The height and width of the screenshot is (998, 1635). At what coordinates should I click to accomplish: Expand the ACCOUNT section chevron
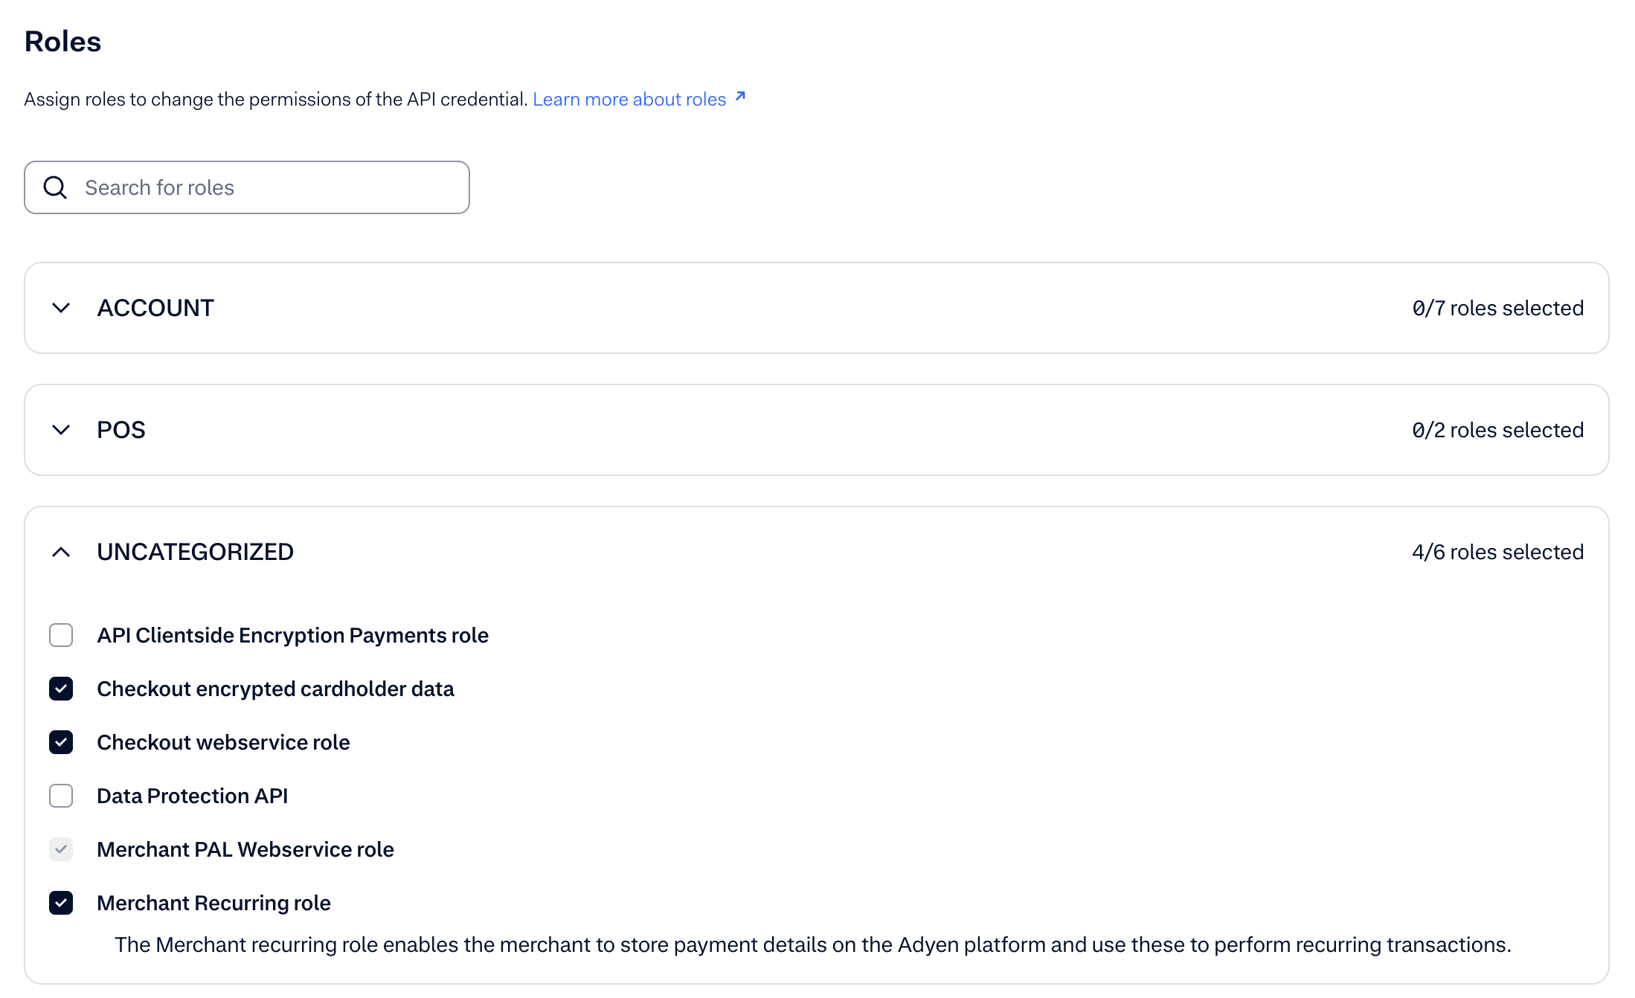point(61,308)
